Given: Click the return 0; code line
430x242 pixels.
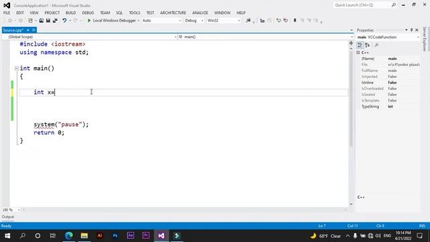Looking at the screenshot, I should pyautogui.click(x=49, y=132).
